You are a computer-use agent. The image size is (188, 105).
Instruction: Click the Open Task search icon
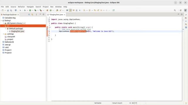[x=61, y=10]
